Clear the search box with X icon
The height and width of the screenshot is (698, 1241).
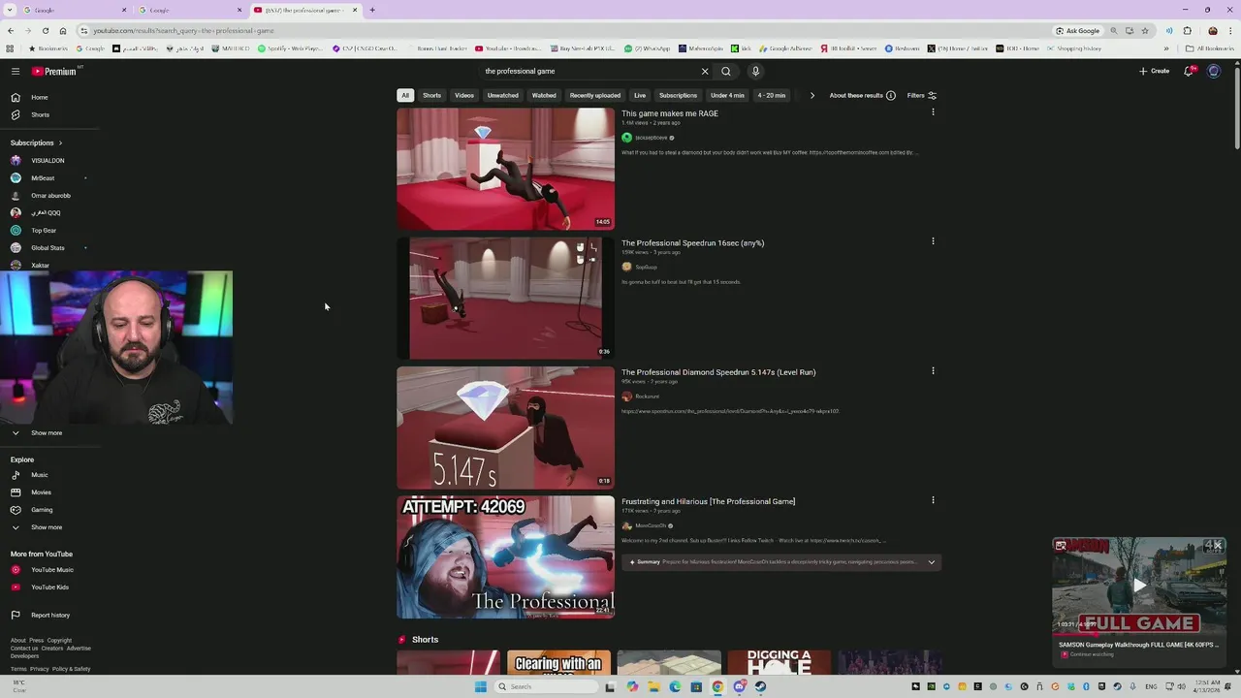click(x=705, y=71)
